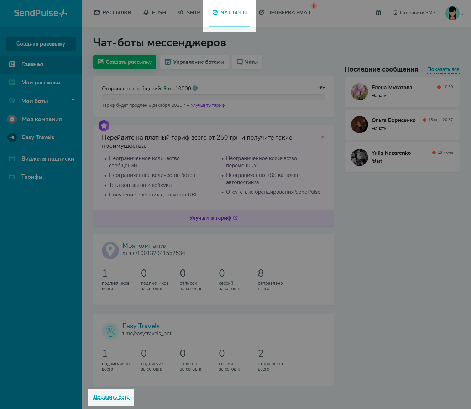Click Улучшить тариф link under progress bar
Screen dimensions: 471x409
pos(208,105)
